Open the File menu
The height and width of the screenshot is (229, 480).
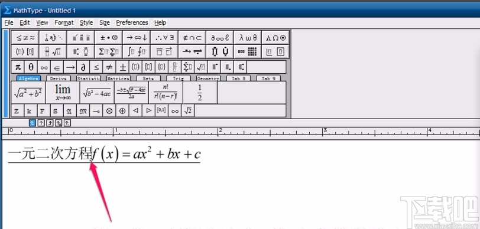8,22
